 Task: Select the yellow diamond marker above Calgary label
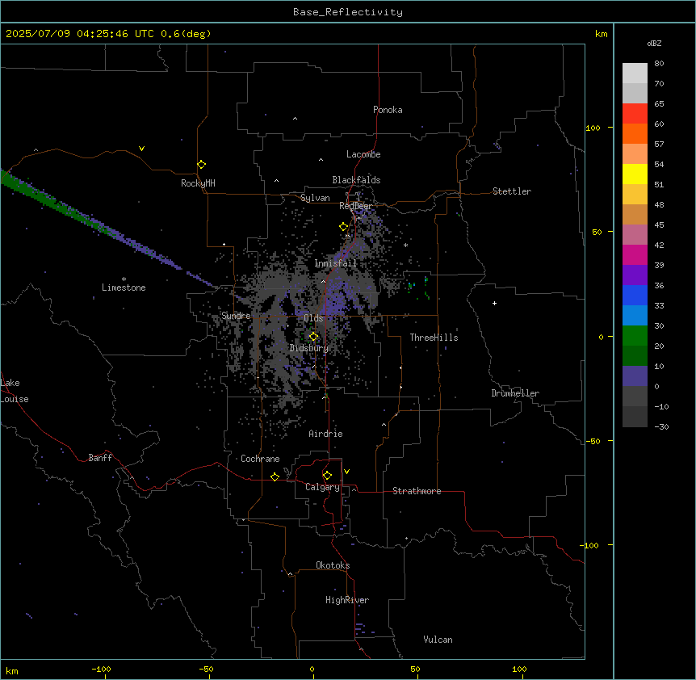[x=327, y=476]
